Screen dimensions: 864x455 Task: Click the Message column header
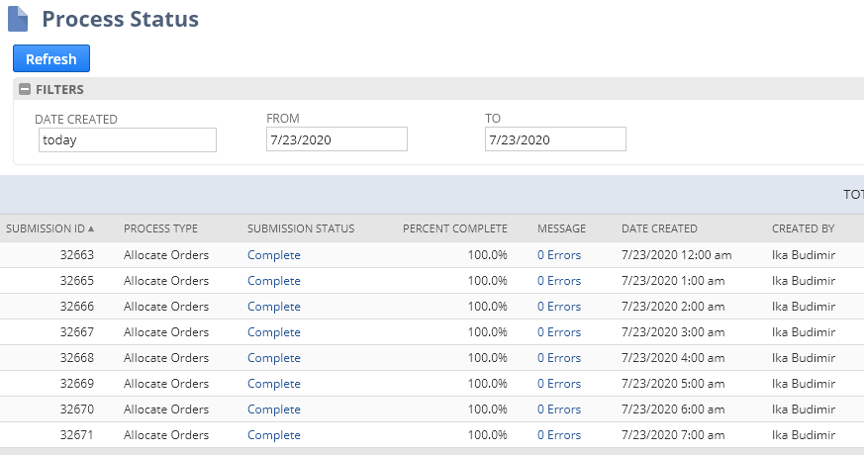(561, 228)
